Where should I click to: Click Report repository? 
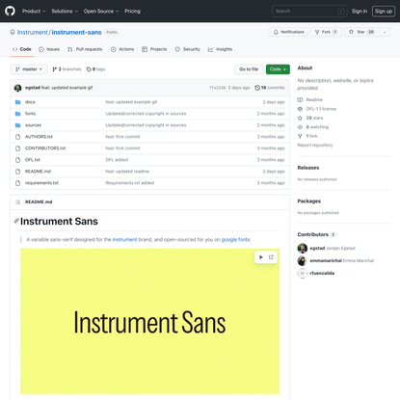[x=315, y=145]
